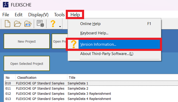Open project using the folder icon
178x102 pixels.
click(x=18, y=24)
